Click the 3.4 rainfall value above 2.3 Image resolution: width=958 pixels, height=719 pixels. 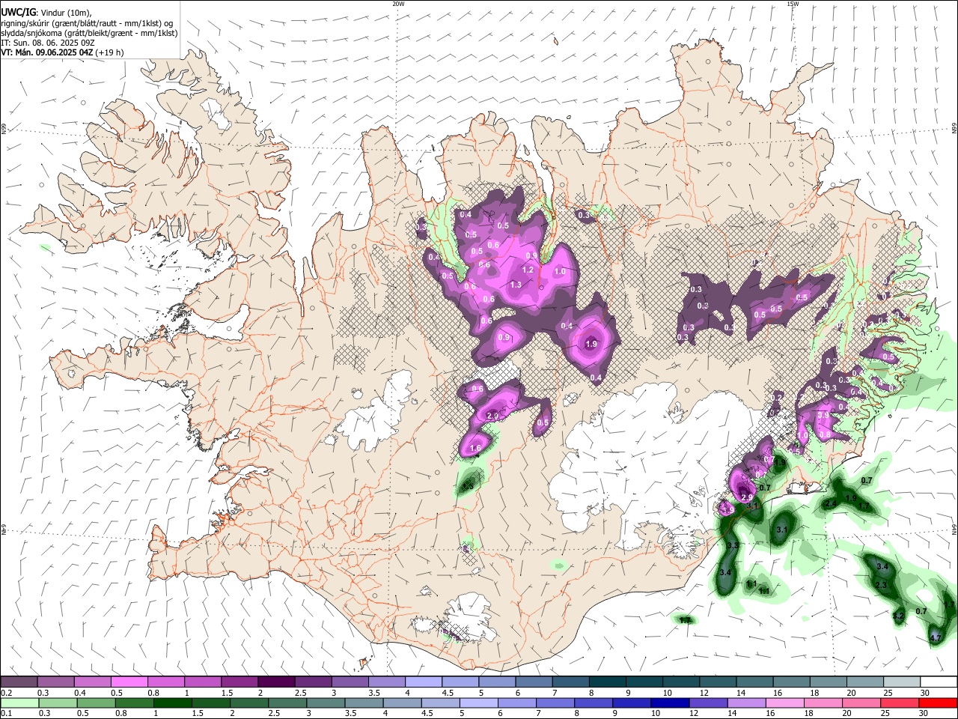point(882,567)
